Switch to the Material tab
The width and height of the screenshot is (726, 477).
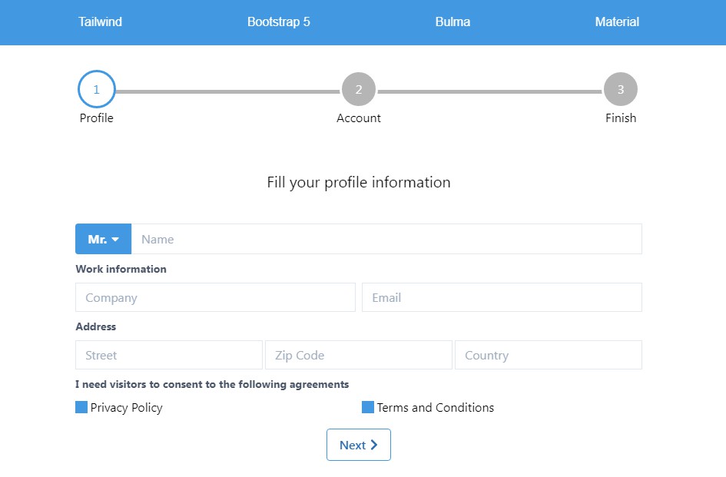(616, 22)
